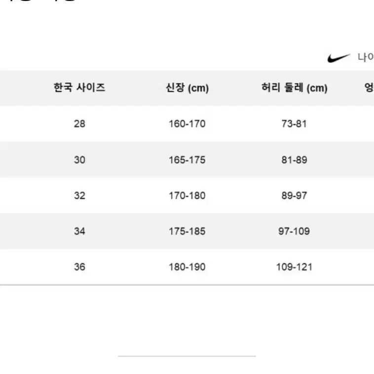Select size 30 in the table

(x=79, y=160)
